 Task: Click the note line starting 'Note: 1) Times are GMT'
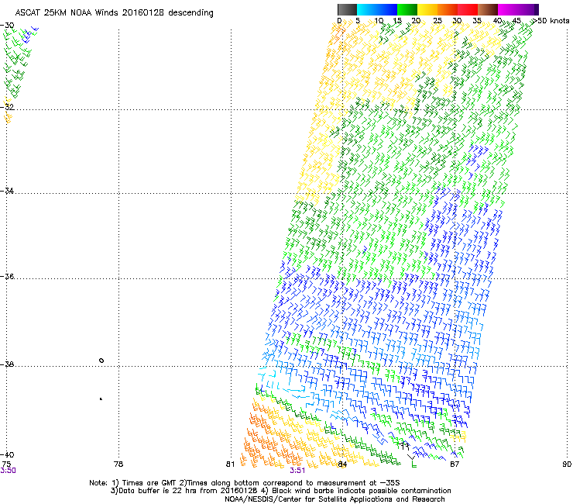245,483
